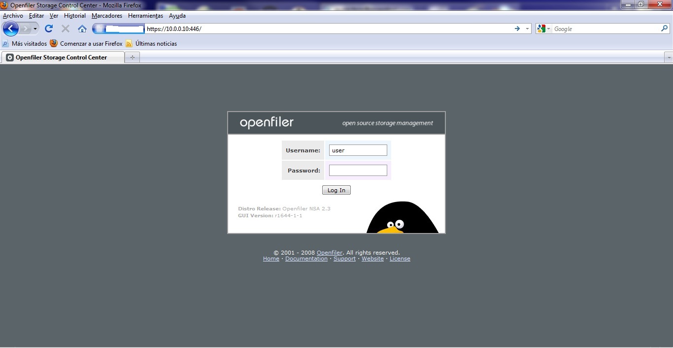Click into the Google search box
673x348 pixels.
point(606,29)
